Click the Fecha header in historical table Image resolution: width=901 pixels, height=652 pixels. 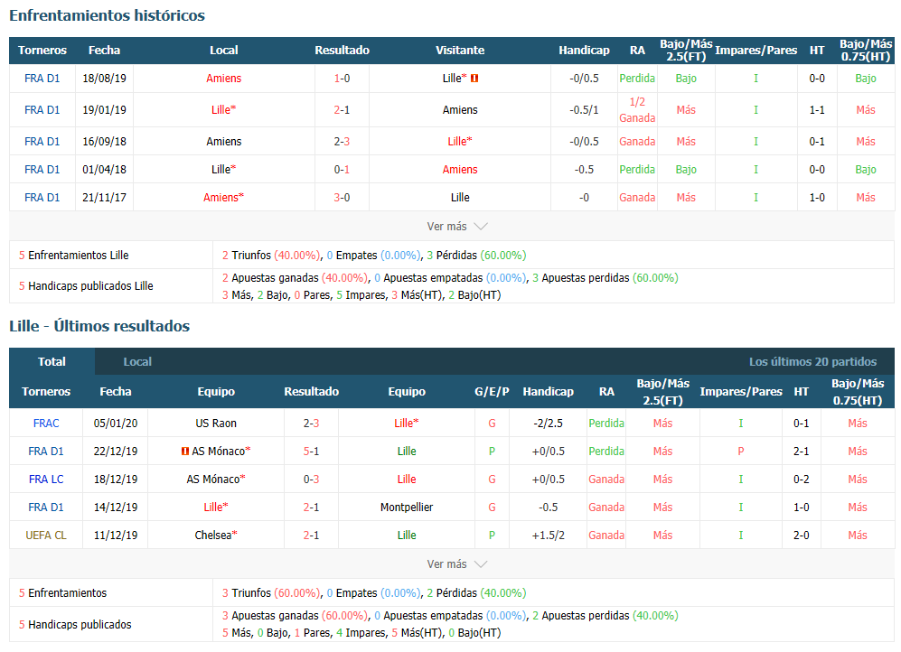pyautogui.click(x=104, y=51)
